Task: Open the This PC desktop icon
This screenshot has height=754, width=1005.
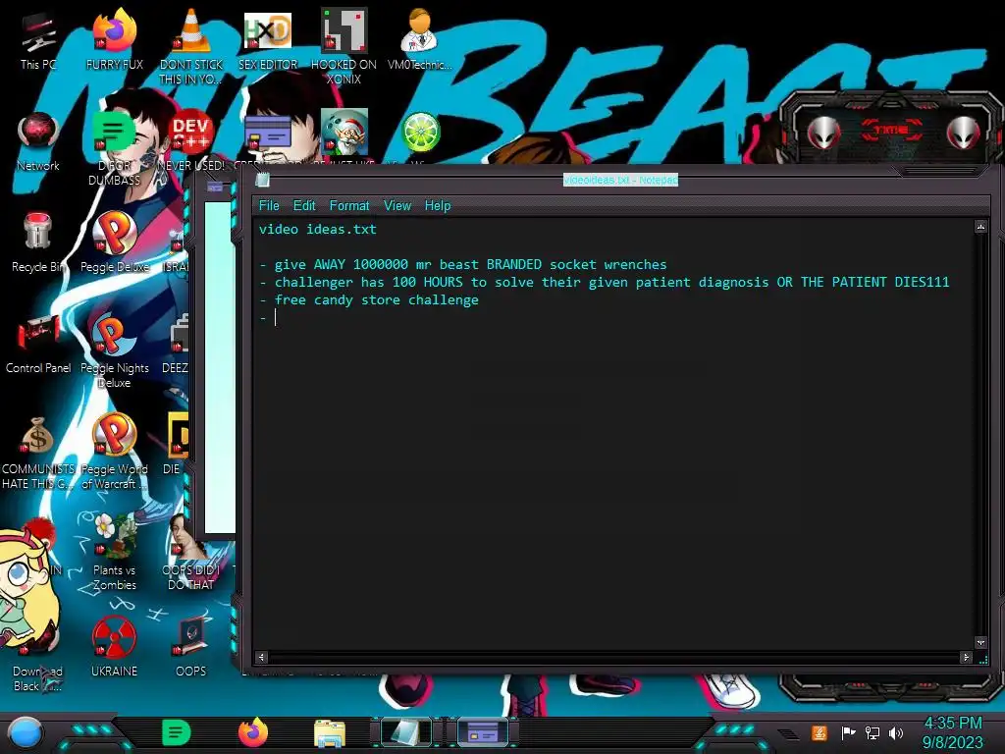Action: 38,40
